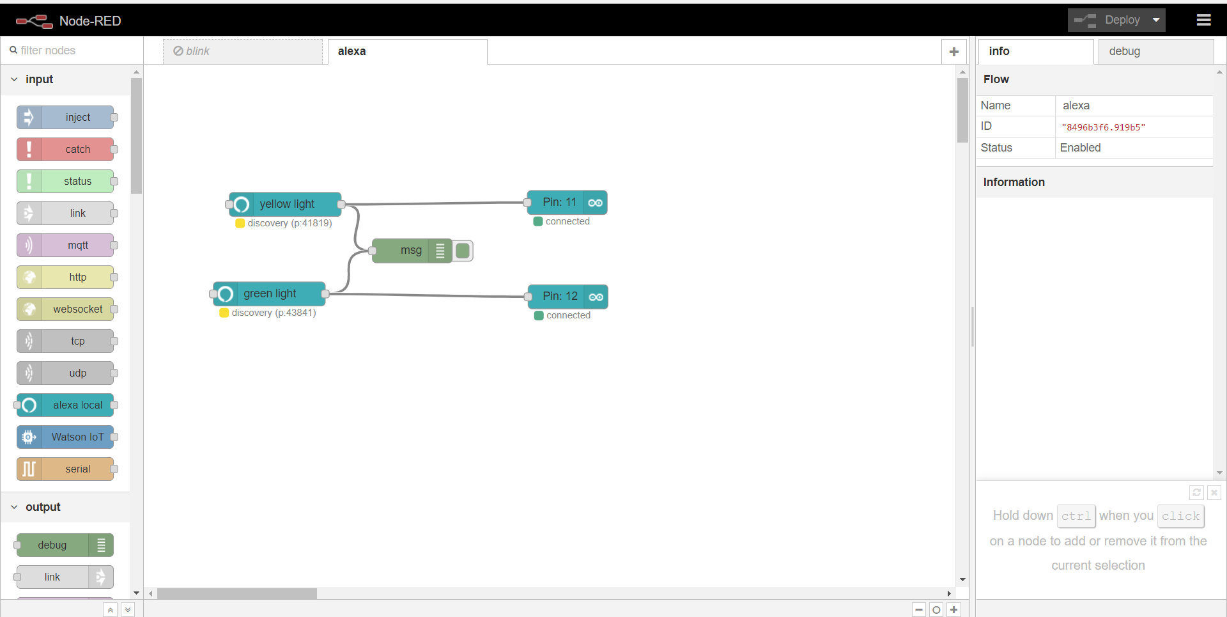Enable output on the msg debug node

(x=462, y=251)
